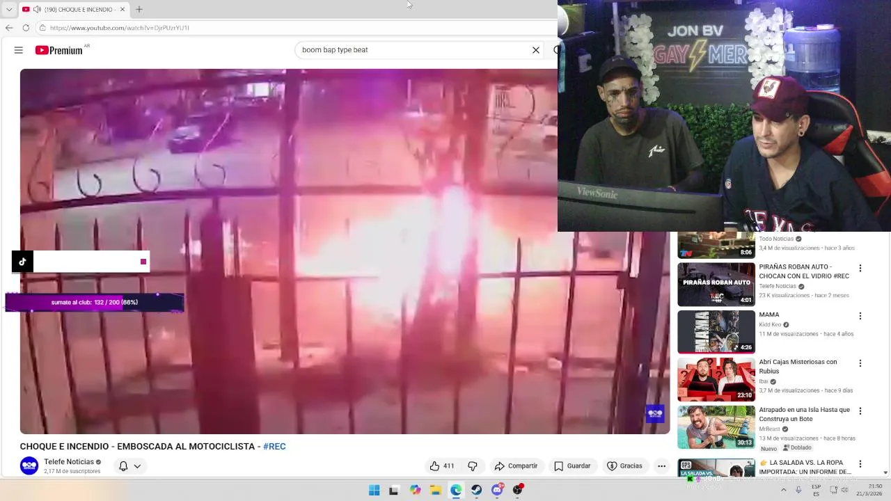The image size is (891, 501).
Task: Show hidden tray icons chevron
Action: tap(784, 490)
